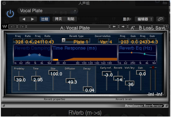Click the Waves logo icon

pos(5,26)
